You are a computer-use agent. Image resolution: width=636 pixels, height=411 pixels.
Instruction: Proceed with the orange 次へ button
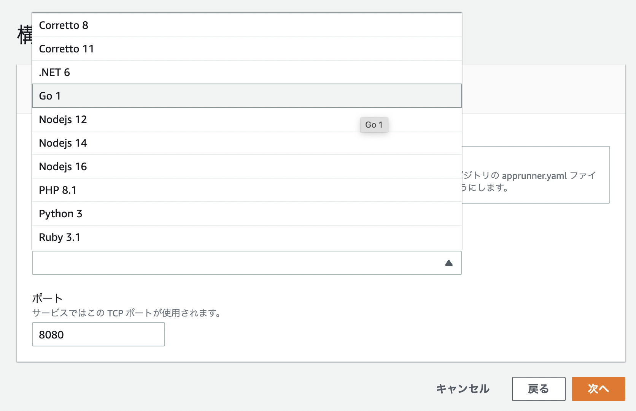[598, 389]
